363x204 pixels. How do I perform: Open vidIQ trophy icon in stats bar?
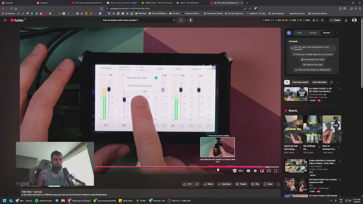click(322, 20)
